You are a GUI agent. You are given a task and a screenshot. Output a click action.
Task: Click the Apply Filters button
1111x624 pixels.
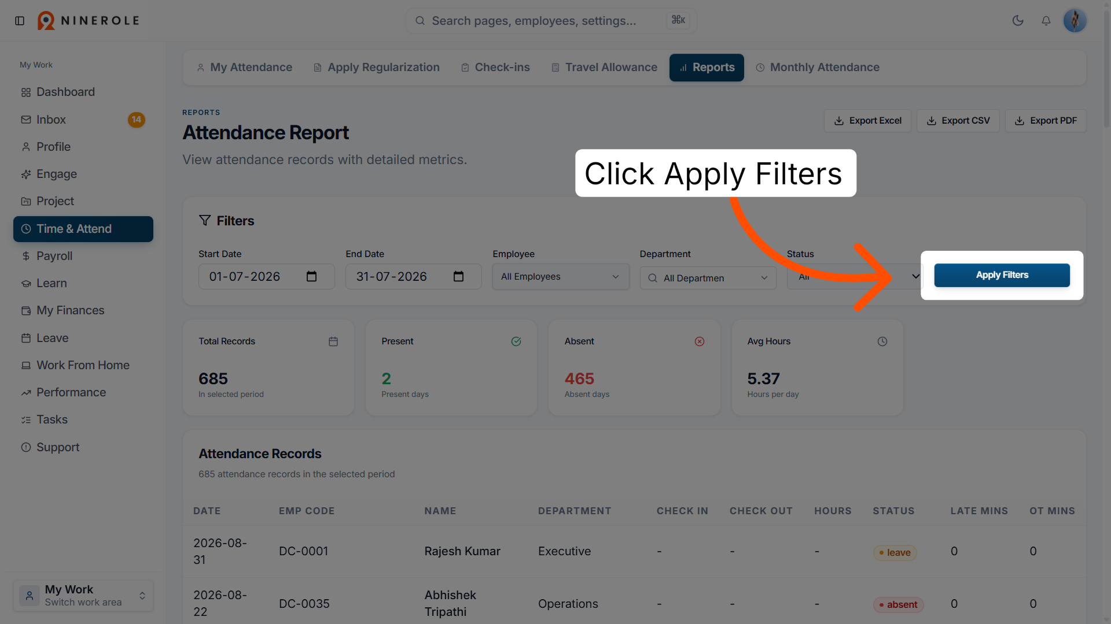pyautogui.click(x=1002, y=275)
